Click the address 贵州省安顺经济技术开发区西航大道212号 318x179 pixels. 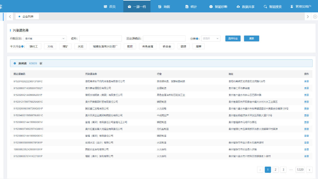point(250,115)
